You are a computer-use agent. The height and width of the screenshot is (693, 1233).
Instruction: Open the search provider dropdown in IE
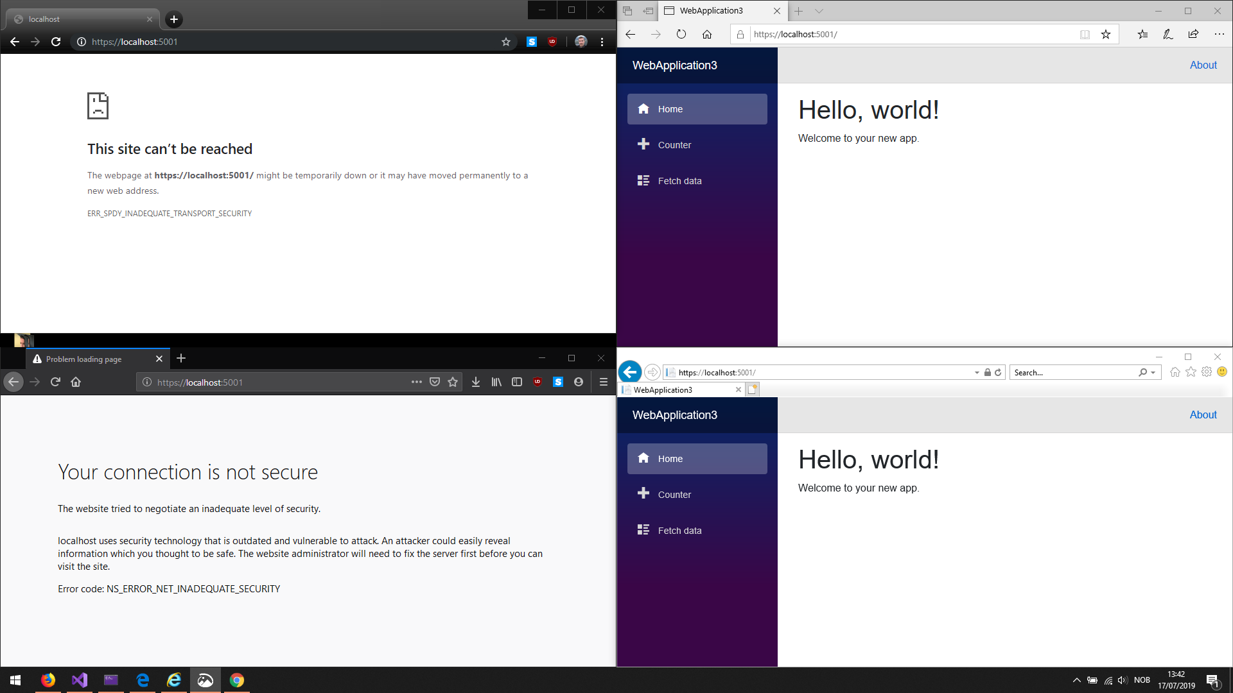[x=1153, y=372]
